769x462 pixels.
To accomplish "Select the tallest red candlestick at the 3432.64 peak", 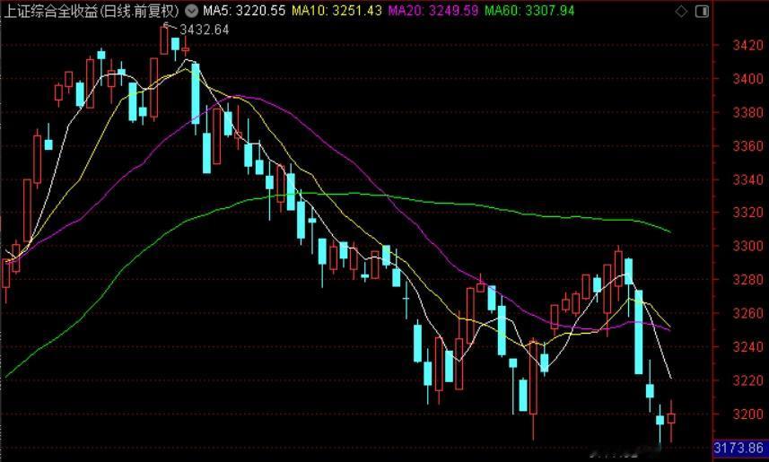I will (164, 39).
